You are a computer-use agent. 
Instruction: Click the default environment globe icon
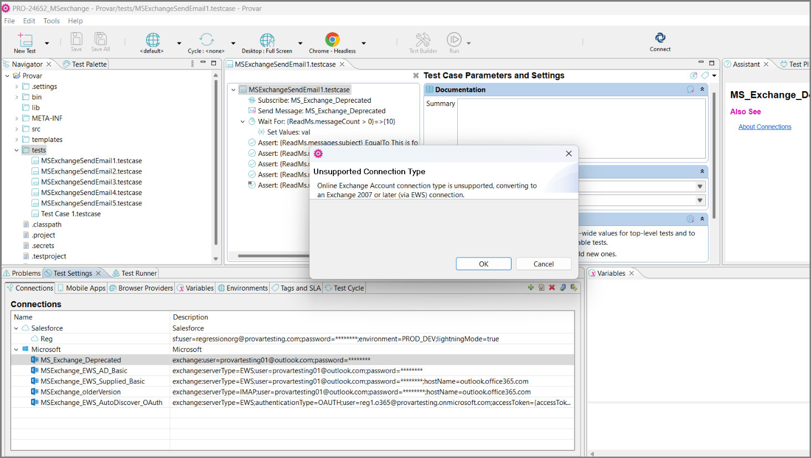point(152,40)
